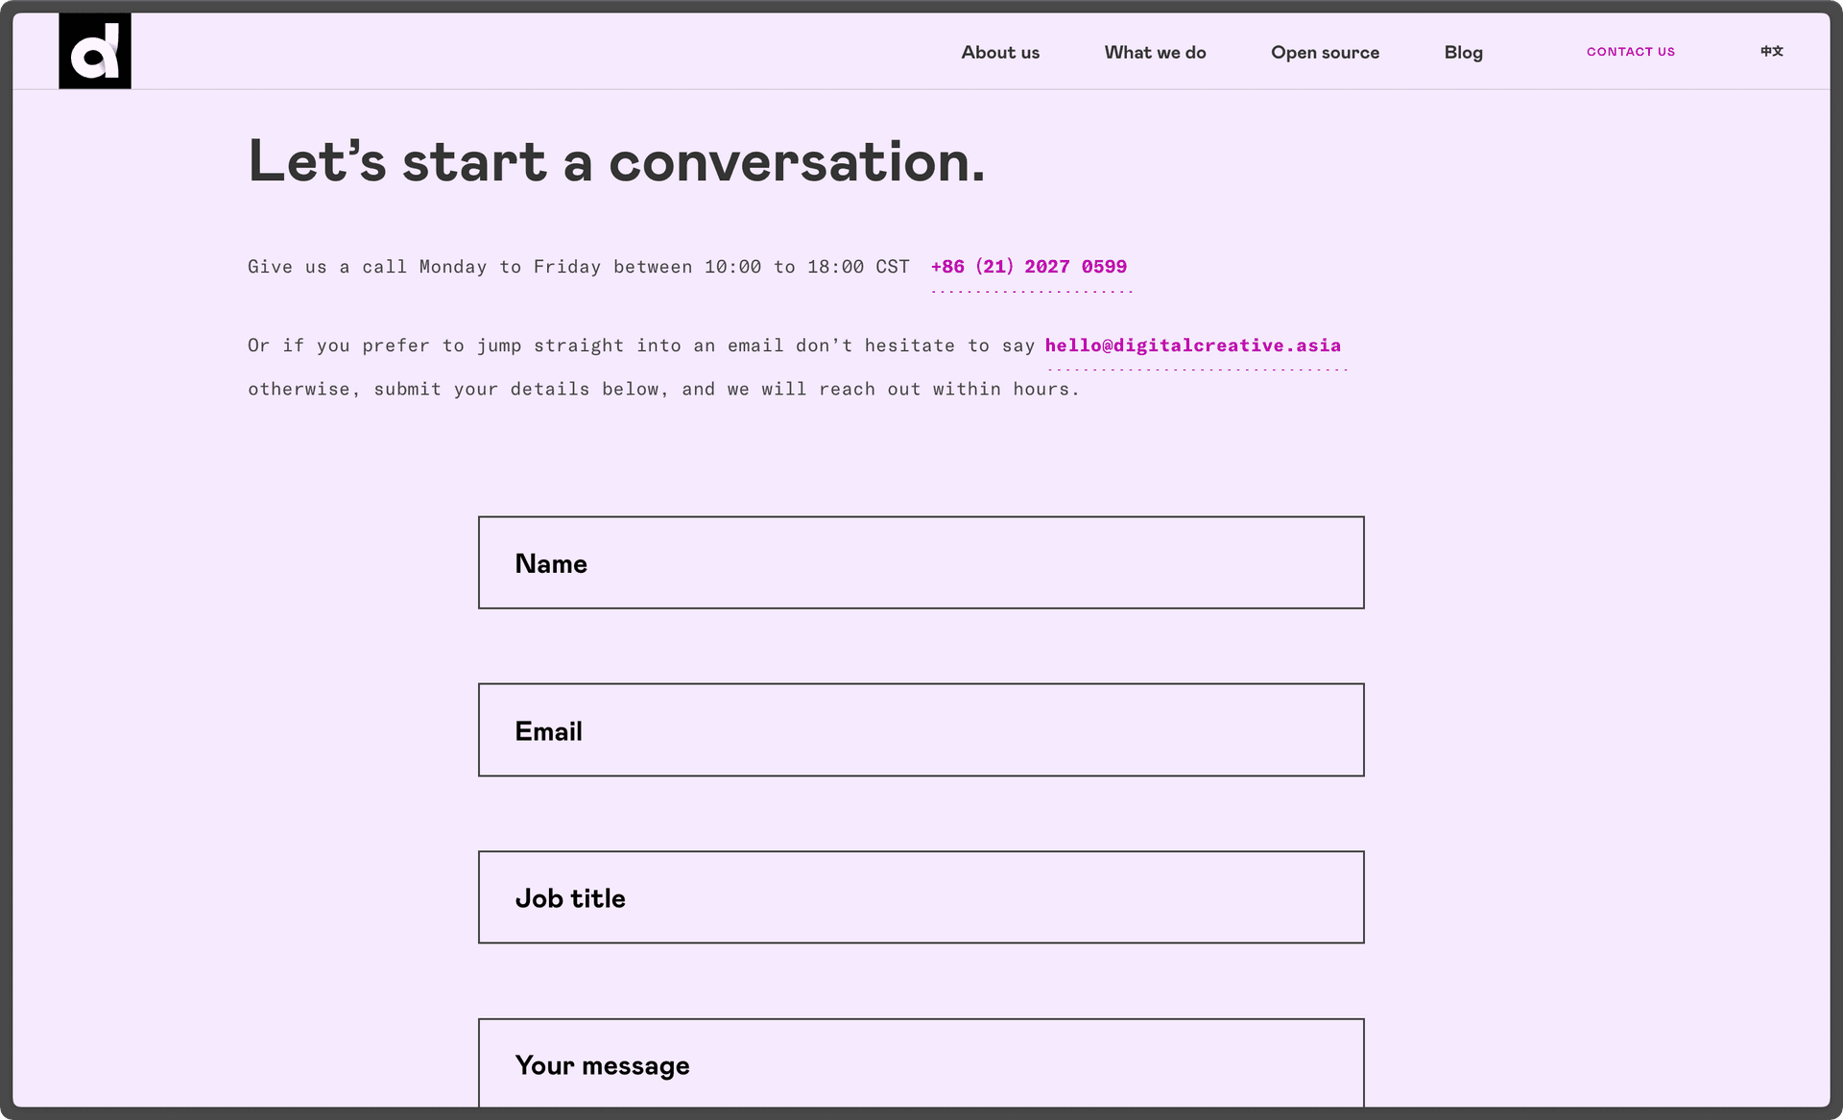
Task: Focus the Name input field
Action: [921, 562]
